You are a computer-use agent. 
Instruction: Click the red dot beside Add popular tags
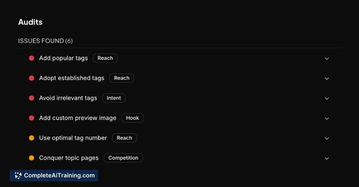point(31,58)
